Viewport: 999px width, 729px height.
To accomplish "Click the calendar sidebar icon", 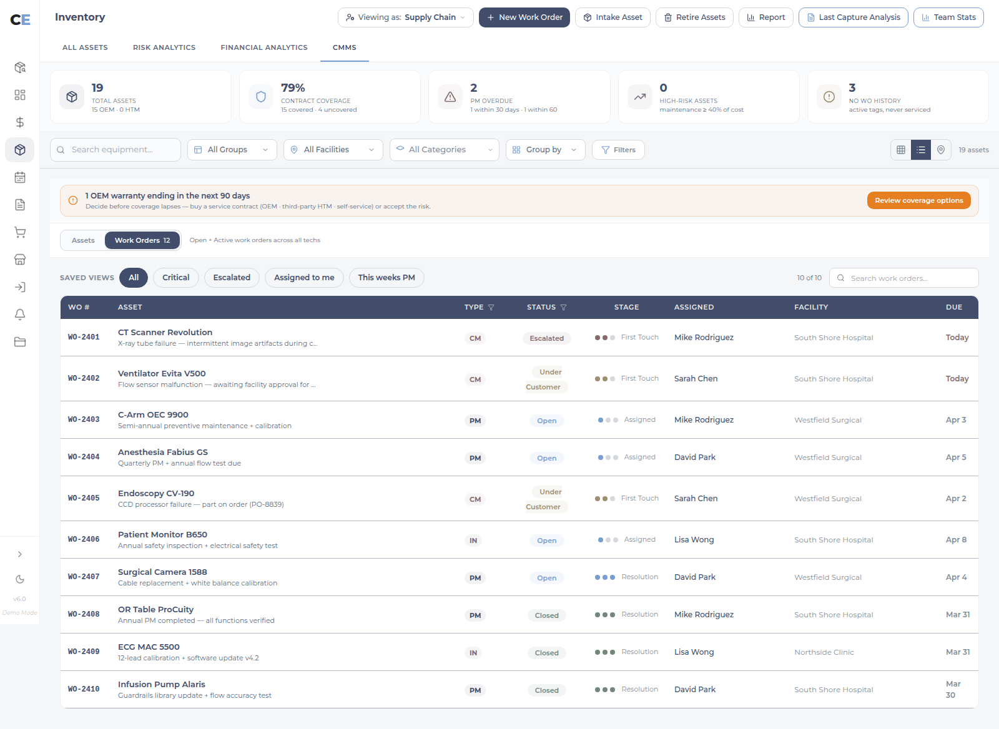I will pyautogui.click(x=20, y=177).
